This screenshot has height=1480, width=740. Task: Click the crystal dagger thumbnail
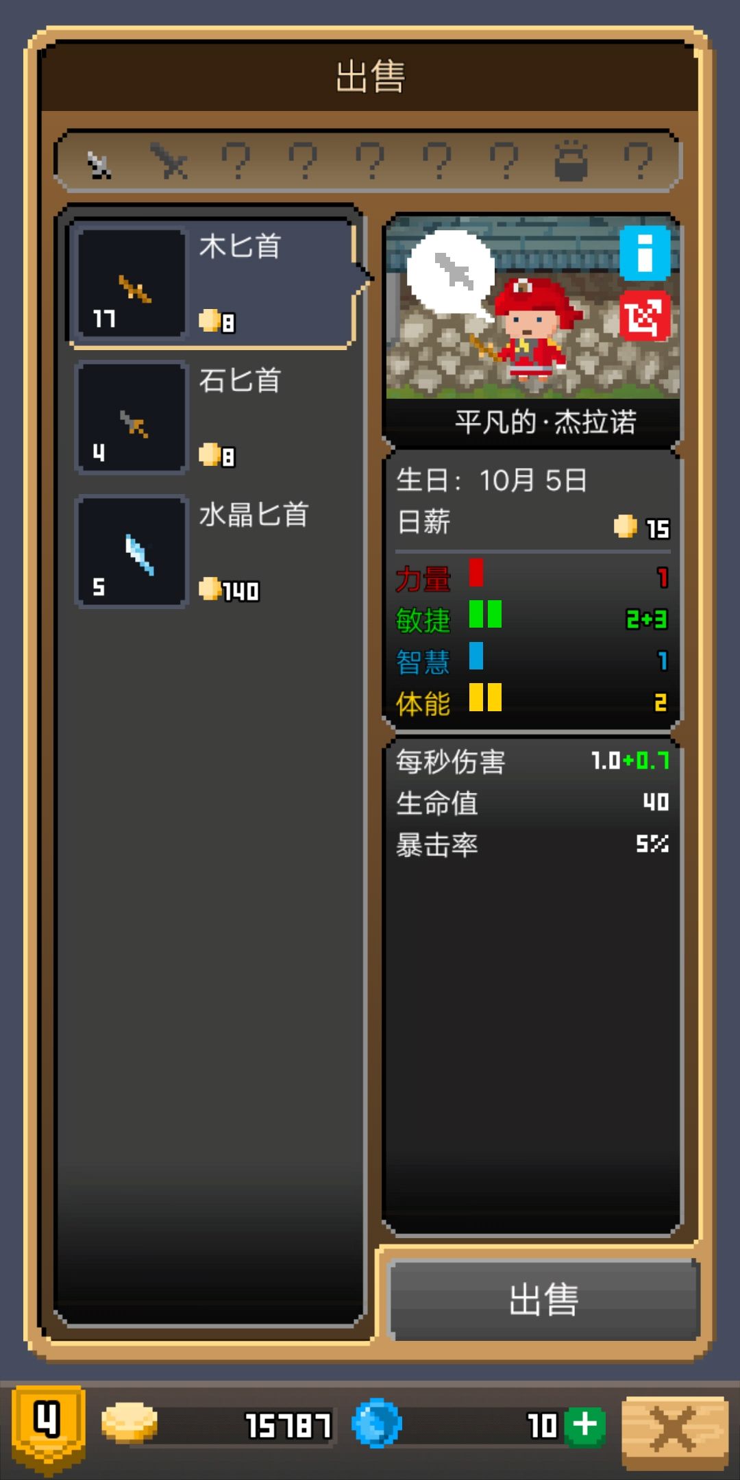coord(131,552)
